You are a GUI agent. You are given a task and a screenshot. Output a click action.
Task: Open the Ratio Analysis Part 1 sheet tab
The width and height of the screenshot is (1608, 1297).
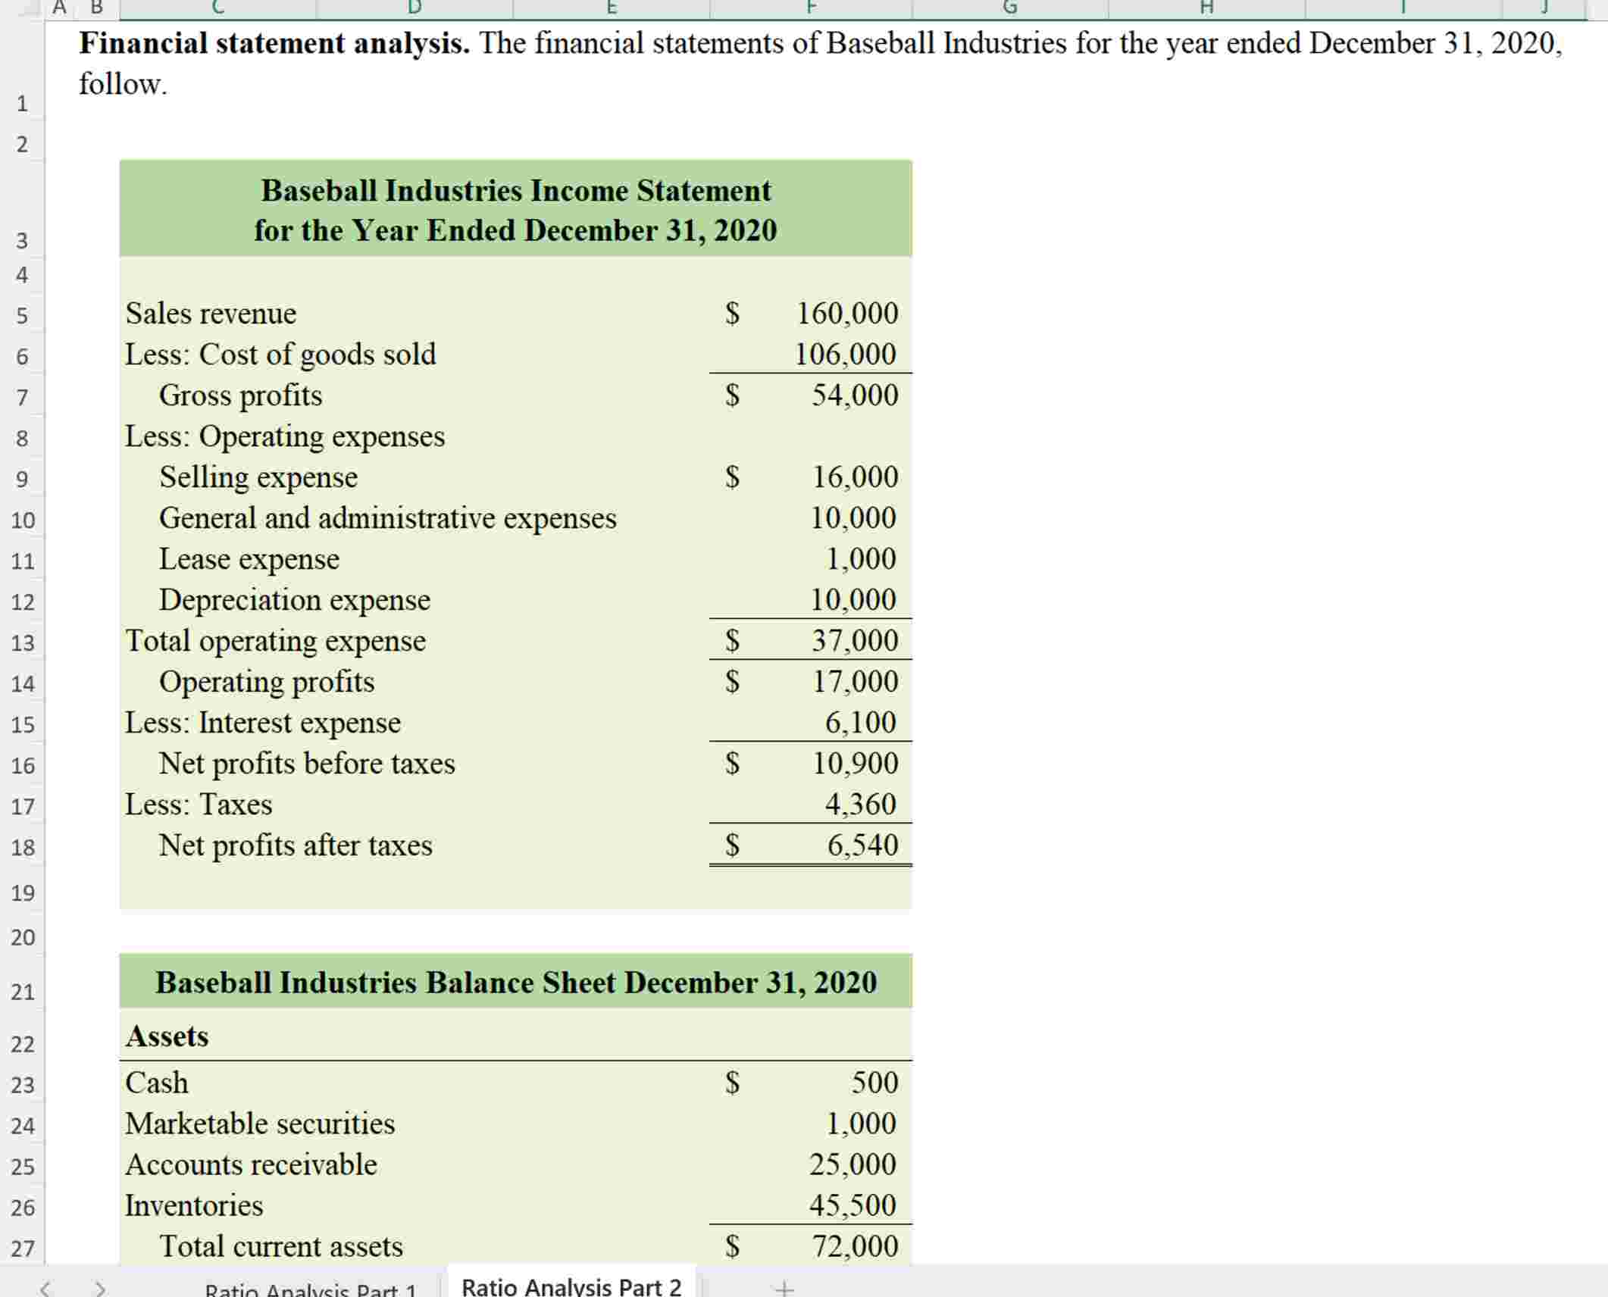point(311,1289)
